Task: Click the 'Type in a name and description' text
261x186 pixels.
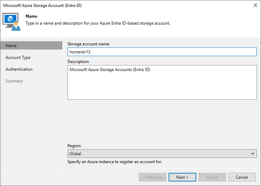Action: (98, 23)
